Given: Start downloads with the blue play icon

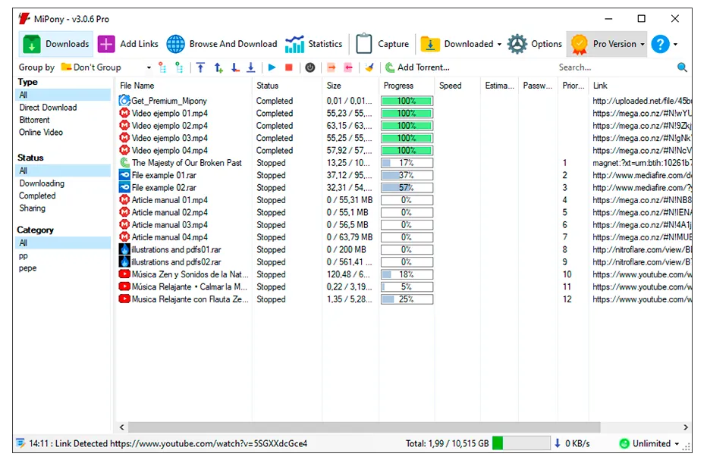Looking at the screenshot, I should [272, 67].
